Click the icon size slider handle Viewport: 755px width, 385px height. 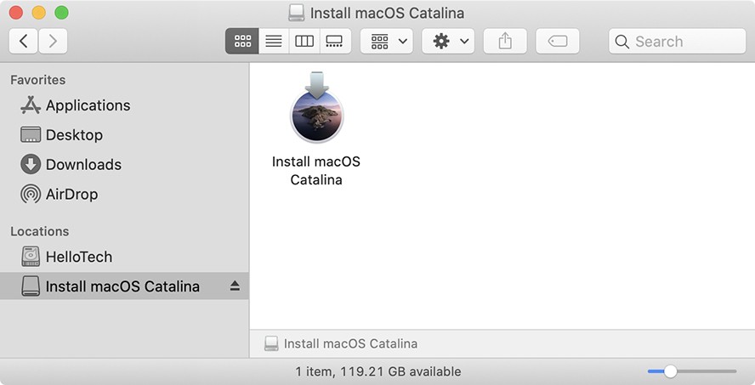(x=670, y=371)
